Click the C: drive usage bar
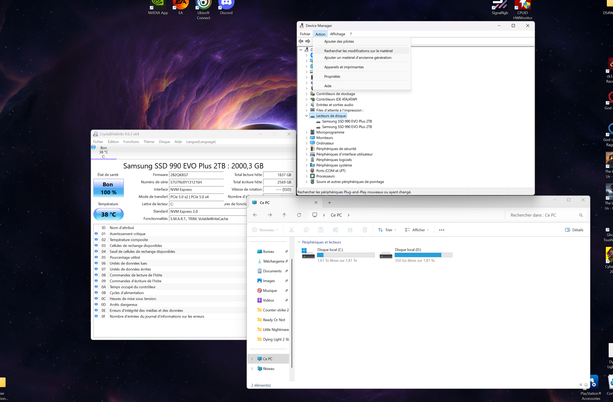Screen dimensions: 613x402 coord(346,255)
